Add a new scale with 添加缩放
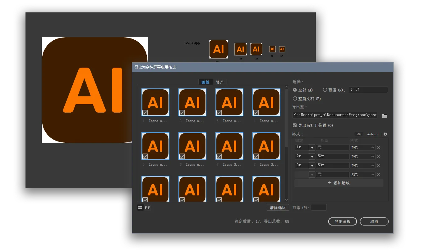429x250 pixels. (x=339, y=183)
